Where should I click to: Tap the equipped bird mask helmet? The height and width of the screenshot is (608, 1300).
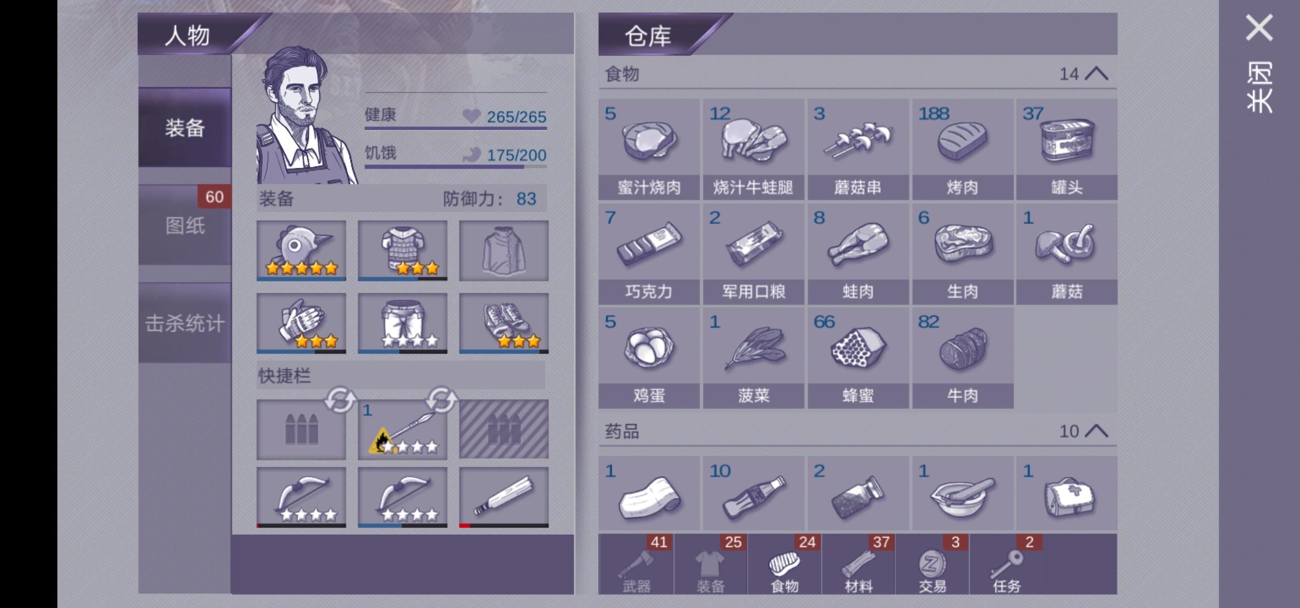(301, 251)
